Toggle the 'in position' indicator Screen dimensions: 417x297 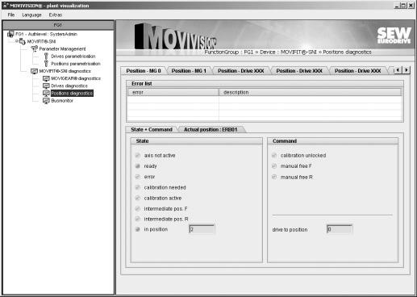point(138,229)
